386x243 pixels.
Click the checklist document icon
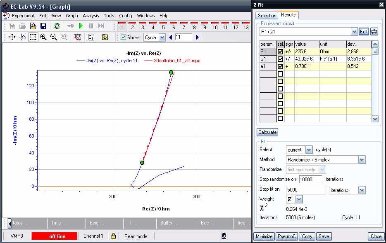click(91, 37)
